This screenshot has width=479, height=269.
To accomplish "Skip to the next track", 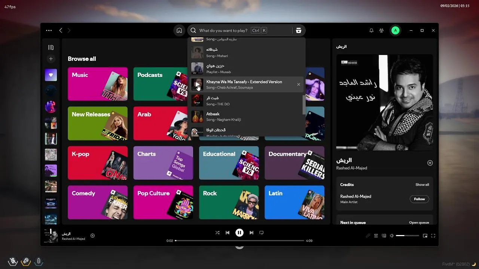I will 251,233.
